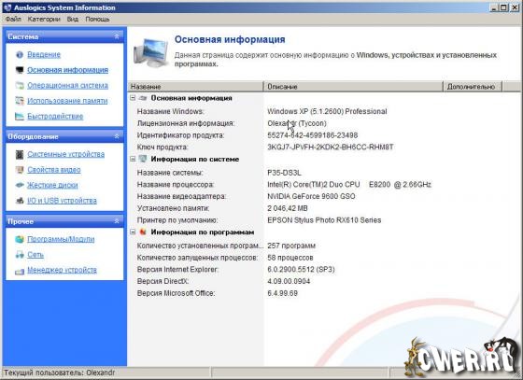Collapse the Основная информация tree group
The width and height of the screenshot is (523, 380).
pyautogui.click(x=133, y=98)
